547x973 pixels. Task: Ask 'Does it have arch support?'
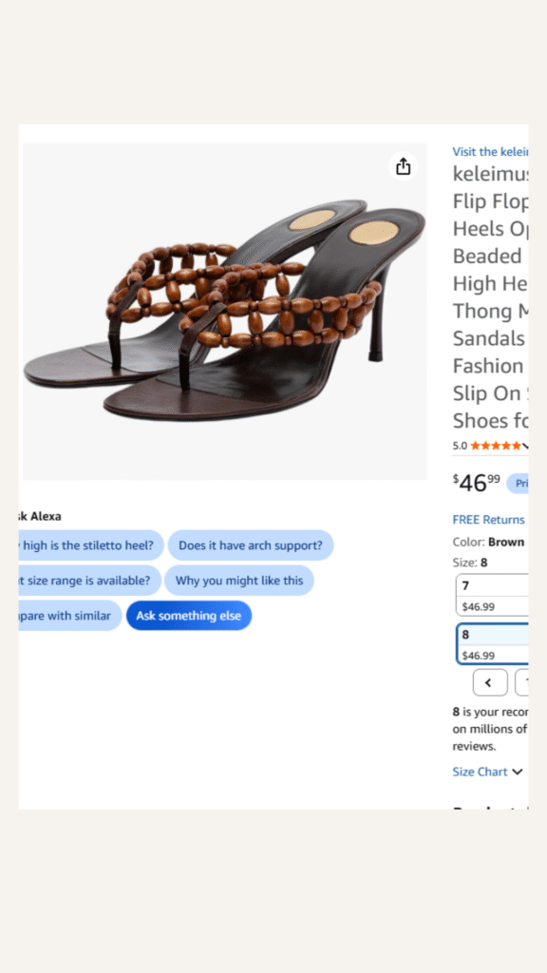[x=251, y=545]
